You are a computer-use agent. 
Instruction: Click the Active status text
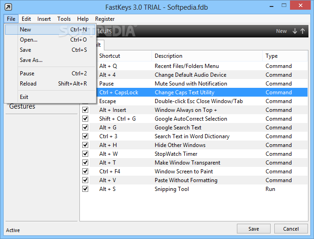(x=13, y=230)
